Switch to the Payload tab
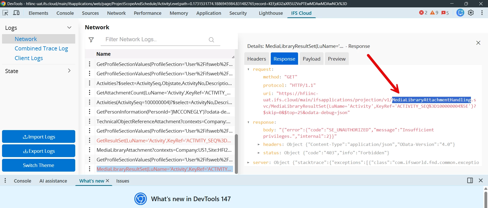488x208 pixels. (x=312, y=59)
